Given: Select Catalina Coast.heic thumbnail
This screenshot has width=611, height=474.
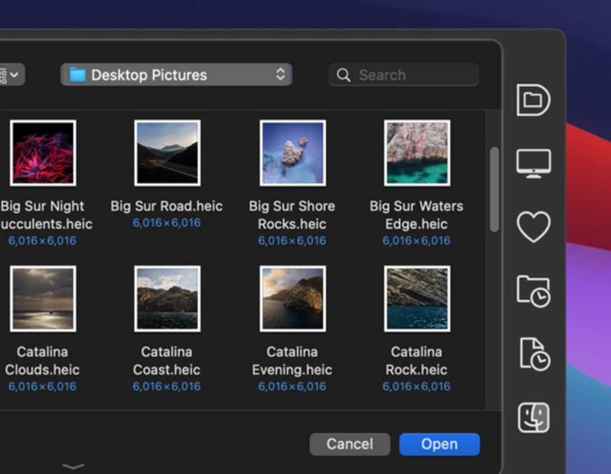Looking at the screenshot, I should pos(167,298).
